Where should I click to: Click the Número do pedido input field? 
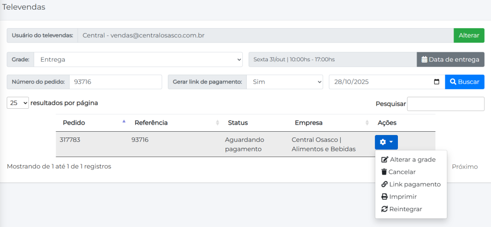point(115,82)
